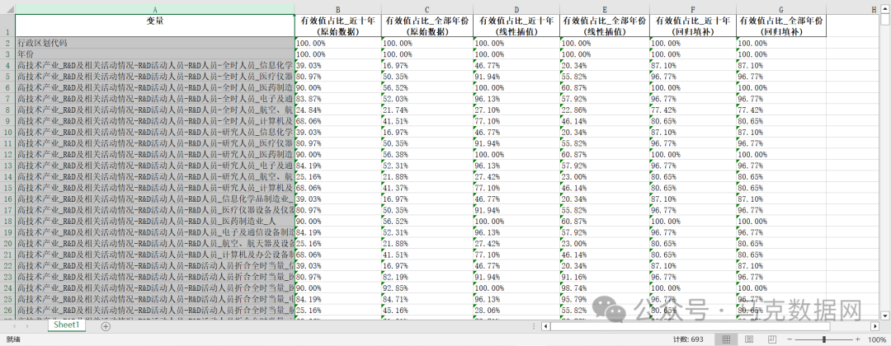891x346 pixels.
Task: Click the 计数: 693 status bar entry
Action: tap(688, 339)
